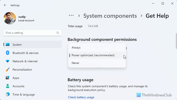Click the Accounts person icon
The width and height of the screenshot is (177, 100).
(x=8, y=86)
